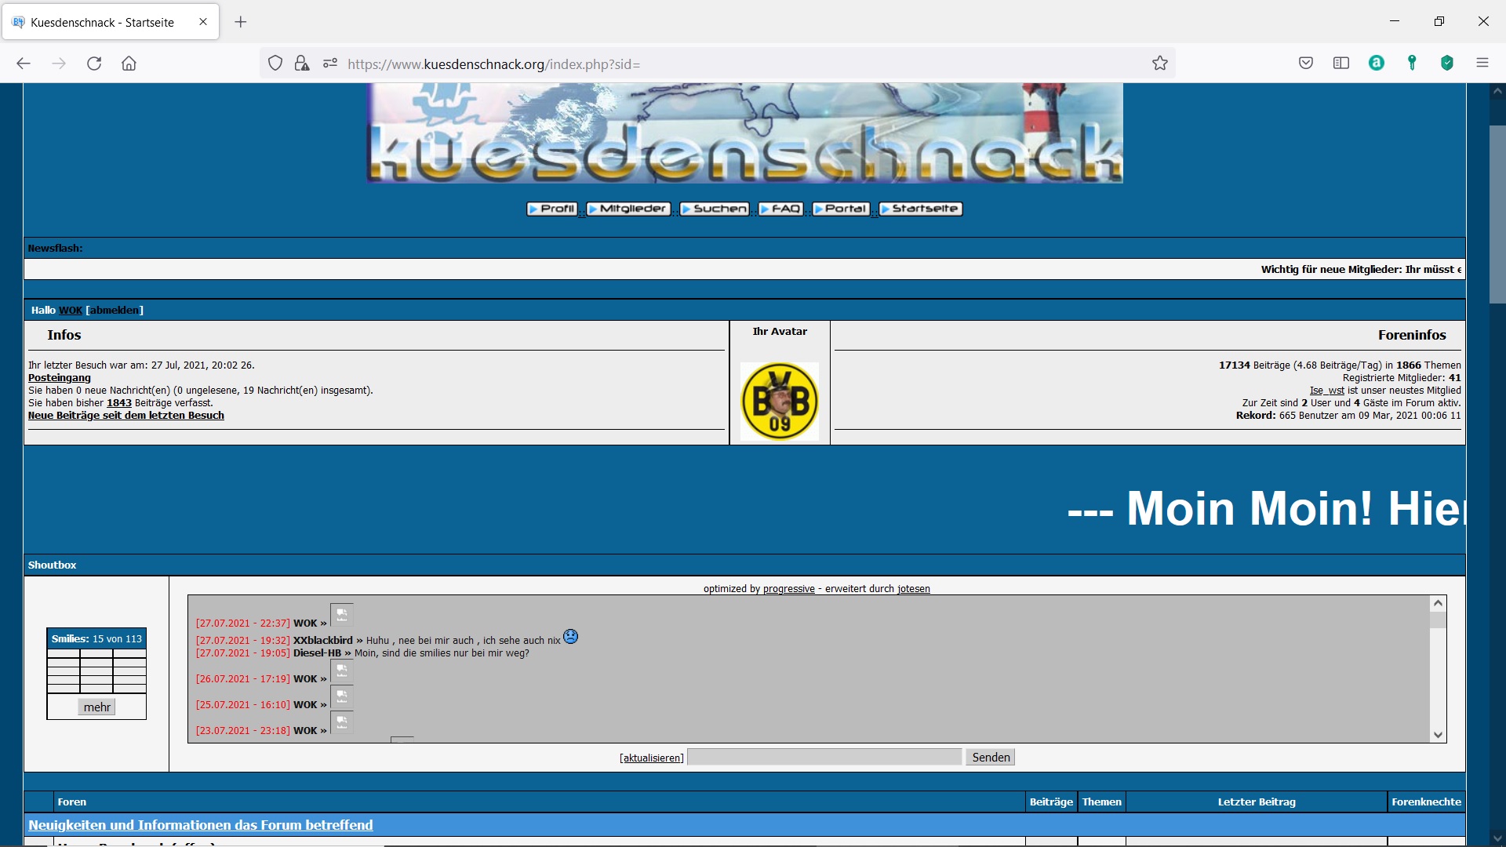Viewport: 1506px width, 847px height.
Task: Reload the current page
Action: pos(94,64)
